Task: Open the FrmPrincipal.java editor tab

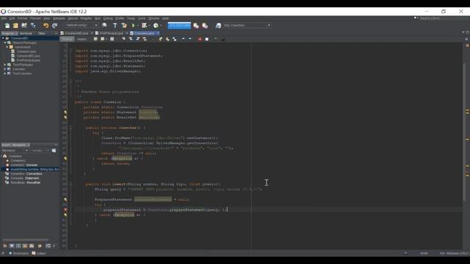Action: pos(112,33)
